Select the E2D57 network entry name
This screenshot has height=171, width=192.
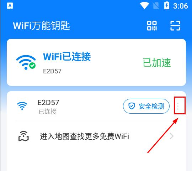(48, 103)
